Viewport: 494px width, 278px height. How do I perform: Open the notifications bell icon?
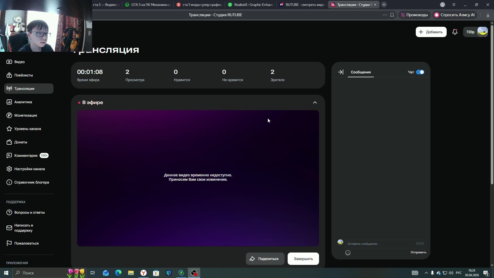click(x=455, y=32)
